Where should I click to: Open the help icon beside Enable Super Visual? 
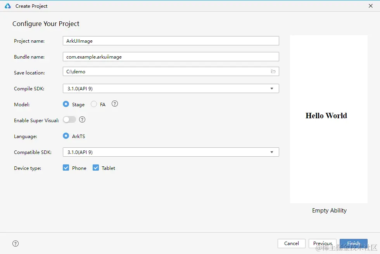[x=82, y=119]
